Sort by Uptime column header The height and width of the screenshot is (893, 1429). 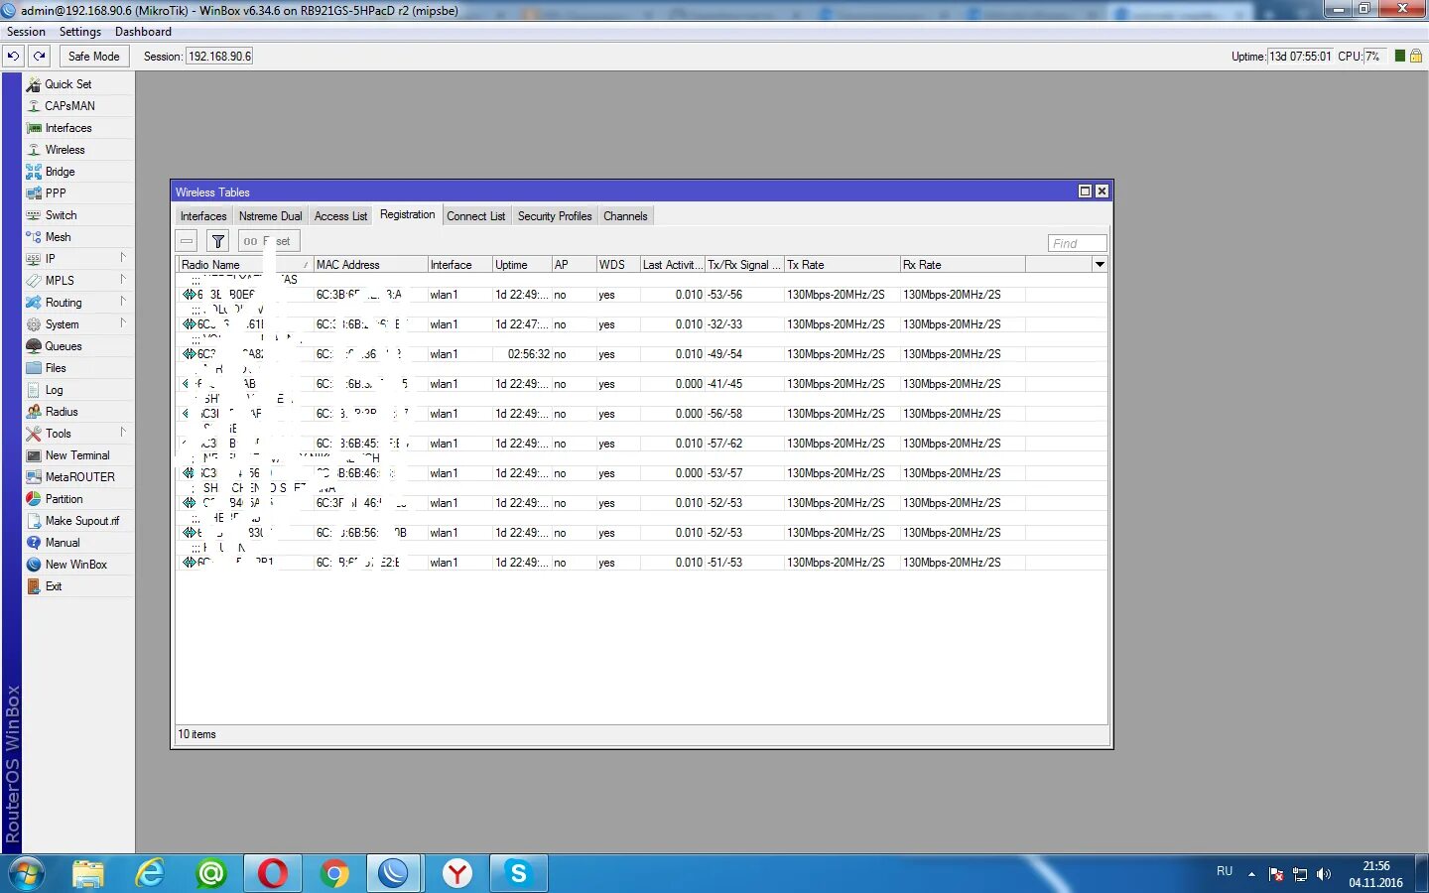(522, 265)
